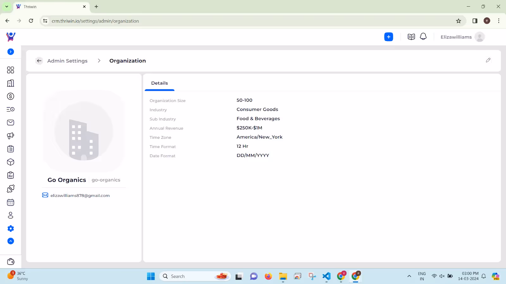Open the task list clock icon

[x=10, y=109]
